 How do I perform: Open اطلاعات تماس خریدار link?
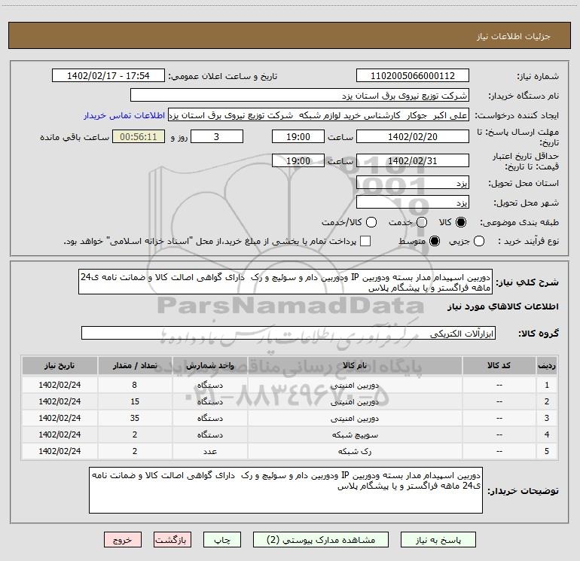124,115
